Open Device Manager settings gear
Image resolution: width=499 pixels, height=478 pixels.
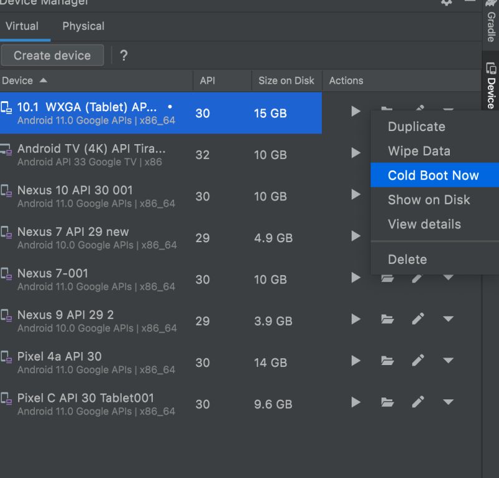(x=447, y=3)
